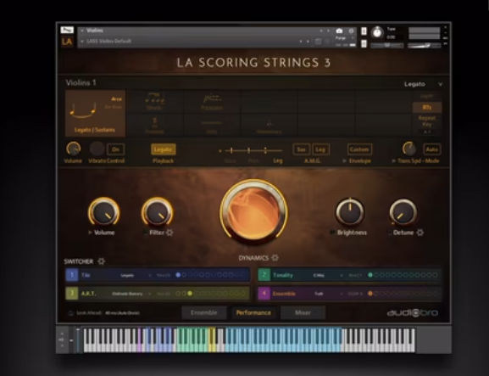Switch to the Performance tab
The image size is (489, 376).
coord(253,312)
